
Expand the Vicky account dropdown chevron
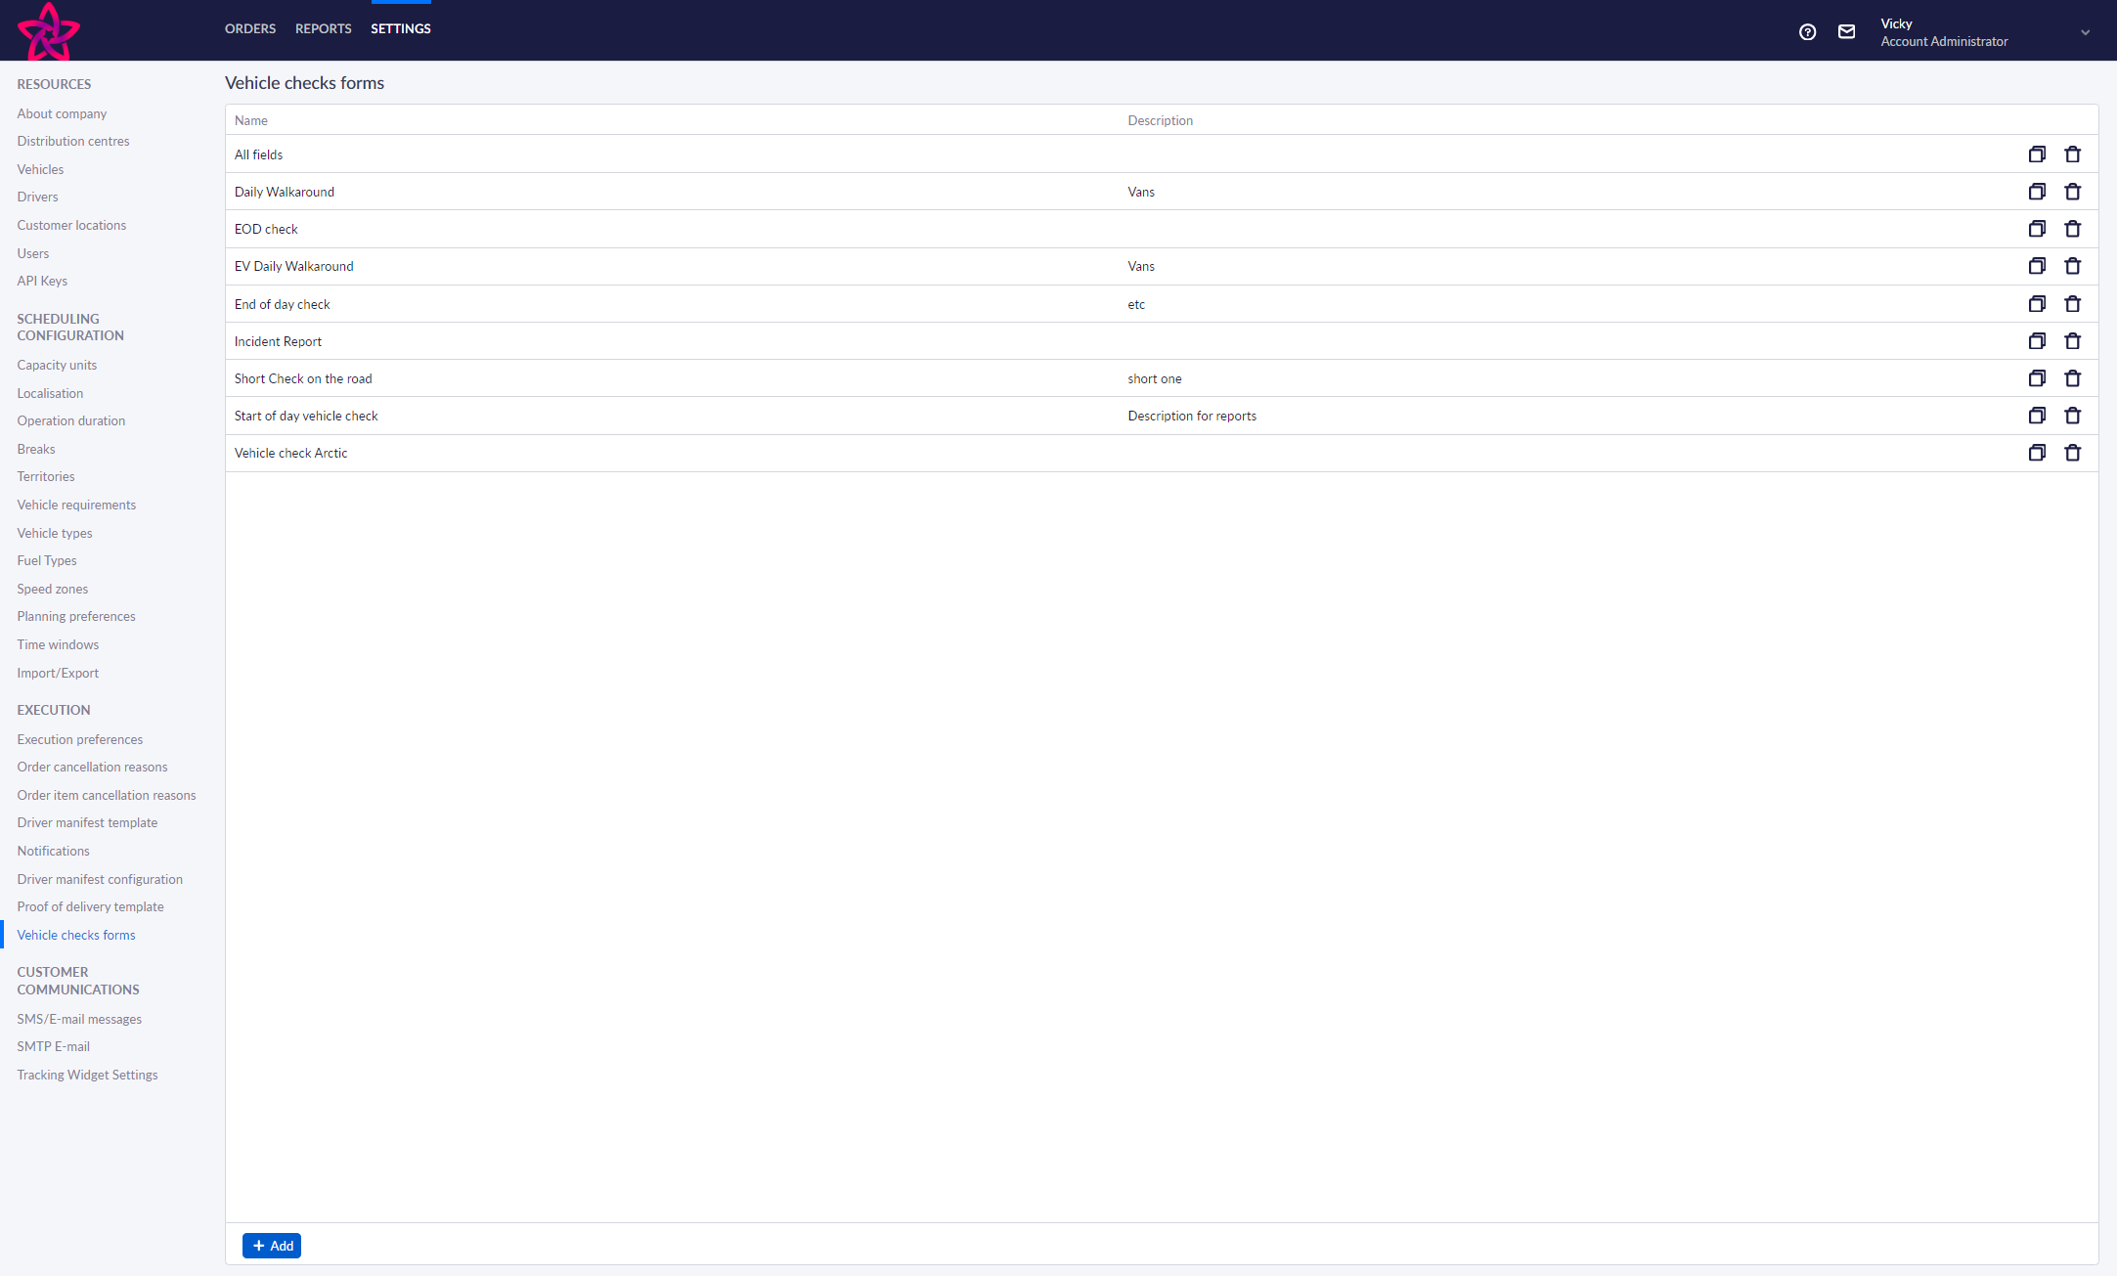point(2085,32)
